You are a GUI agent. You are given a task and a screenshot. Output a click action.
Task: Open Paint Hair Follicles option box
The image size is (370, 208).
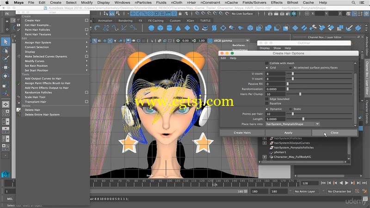click(86, 30)
